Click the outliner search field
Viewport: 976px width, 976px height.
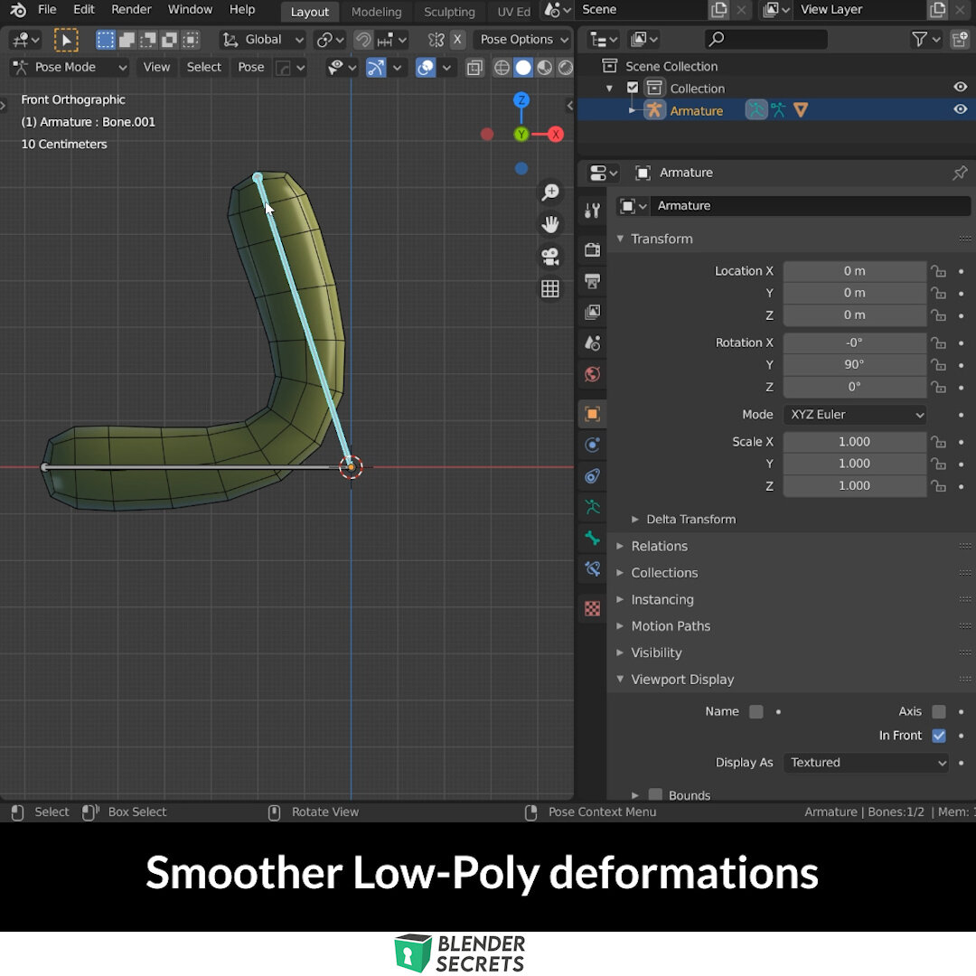tap(766, 39)
